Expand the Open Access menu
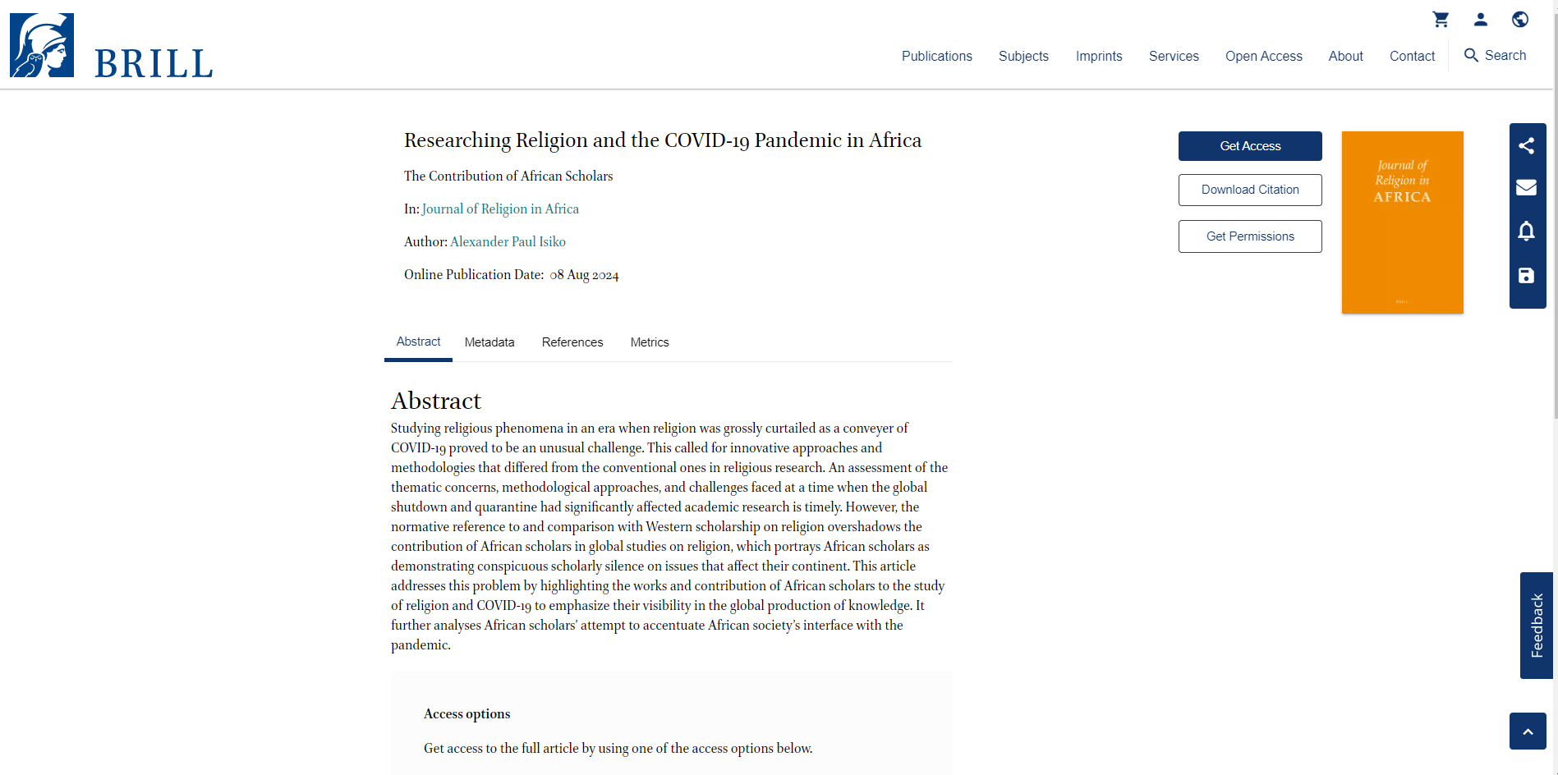The image size is (1558, 775). click(1263, 56)
